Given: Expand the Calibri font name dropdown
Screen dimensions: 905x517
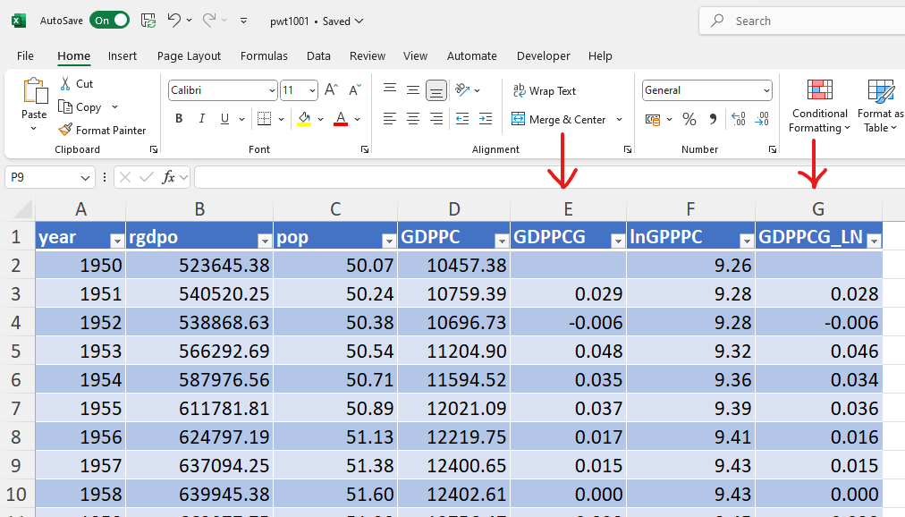Looking at the screenshot, I should coord(272,90).
